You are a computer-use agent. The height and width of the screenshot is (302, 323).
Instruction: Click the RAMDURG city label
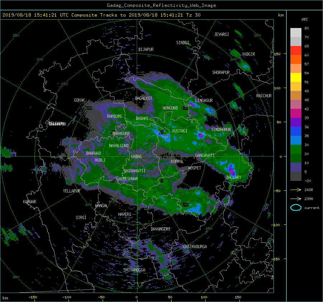114,116
